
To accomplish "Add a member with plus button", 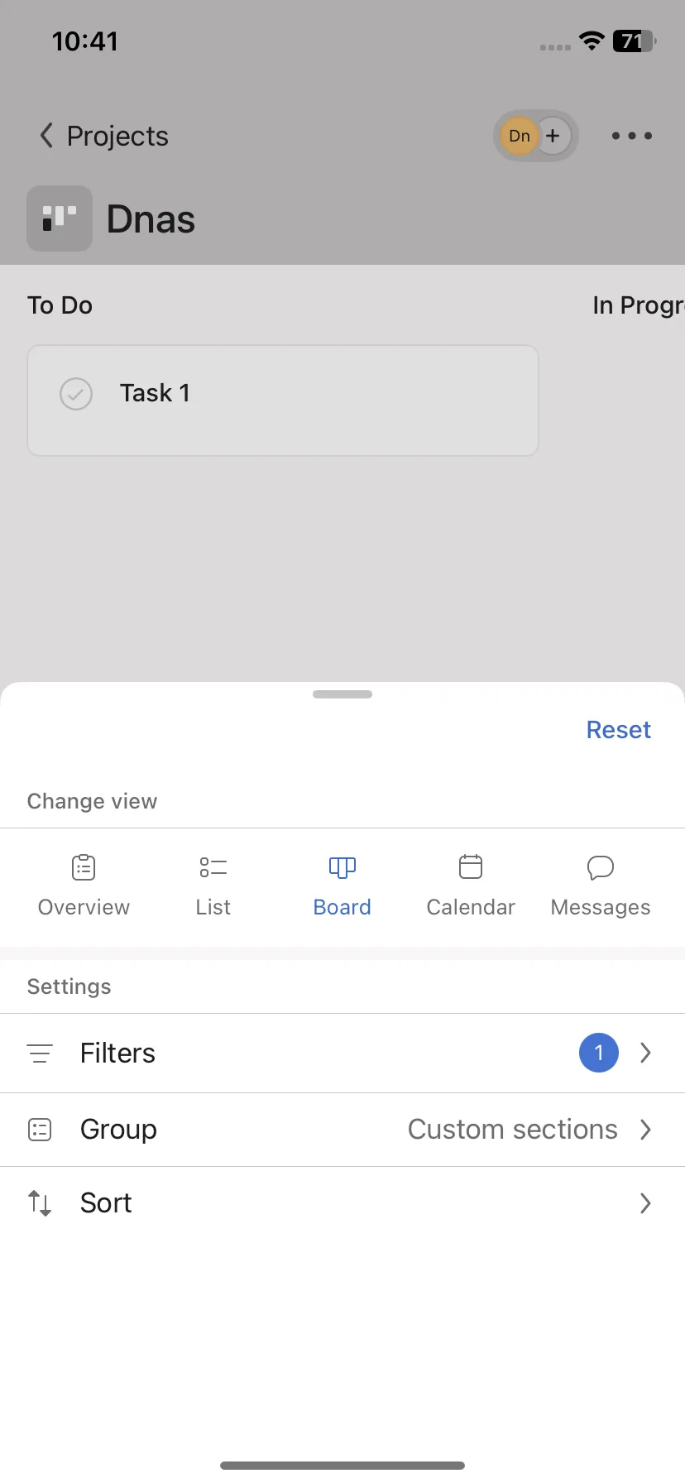I will [x=553, y=136].
